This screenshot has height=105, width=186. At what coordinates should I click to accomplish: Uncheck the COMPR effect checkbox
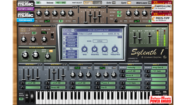[64, 57]
